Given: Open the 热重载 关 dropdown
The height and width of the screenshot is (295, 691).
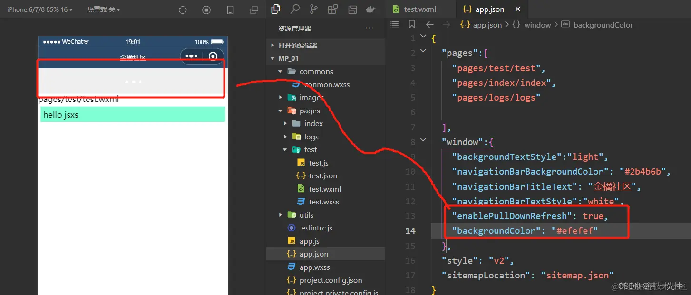Looking at the screenshot, I should pyautogui.click(x=103, y=9).
